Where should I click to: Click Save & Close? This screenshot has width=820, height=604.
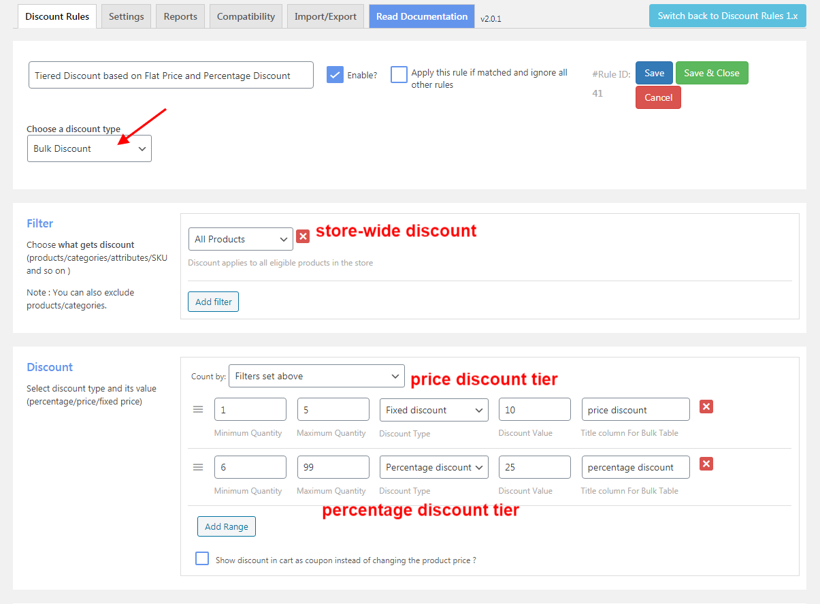[712, 73]
